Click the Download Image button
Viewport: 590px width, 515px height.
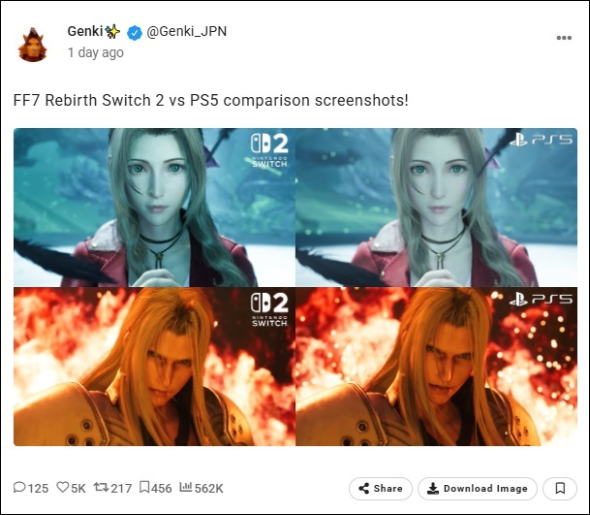[x=477, y=489]
